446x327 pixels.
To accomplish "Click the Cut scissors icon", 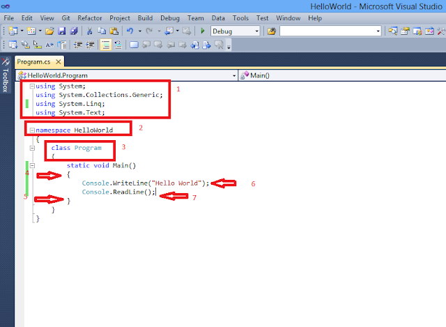I will coord(90,31).
